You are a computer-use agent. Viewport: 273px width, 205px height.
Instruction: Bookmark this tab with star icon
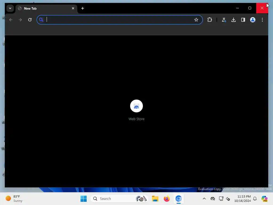click(196, 20)
